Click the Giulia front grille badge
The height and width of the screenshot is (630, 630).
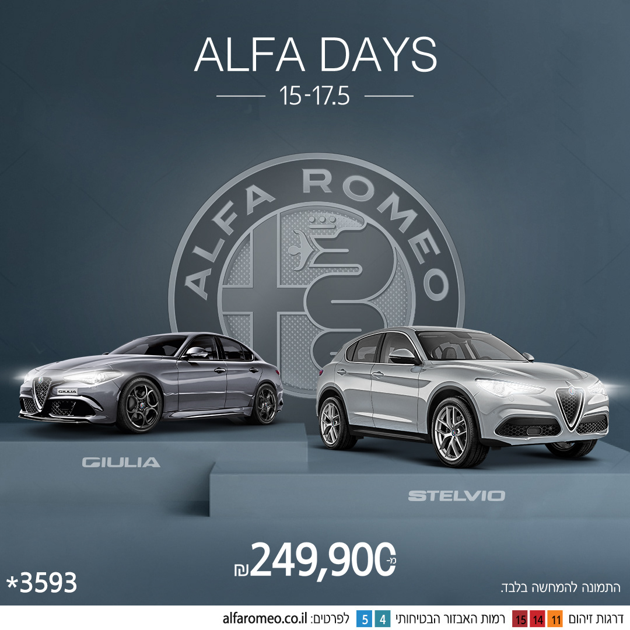[x=42, y=393]
